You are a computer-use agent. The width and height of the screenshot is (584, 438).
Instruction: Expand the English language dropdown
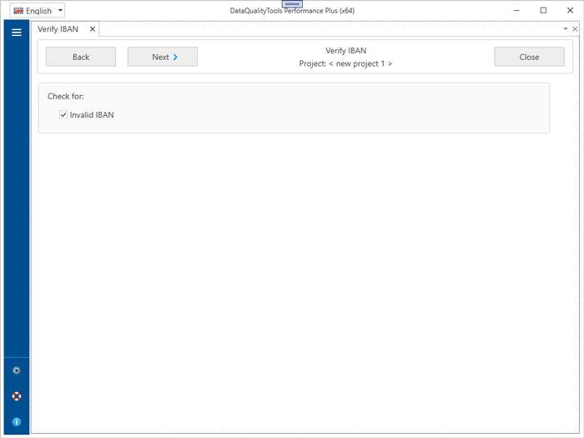click(x=60, y=11)
